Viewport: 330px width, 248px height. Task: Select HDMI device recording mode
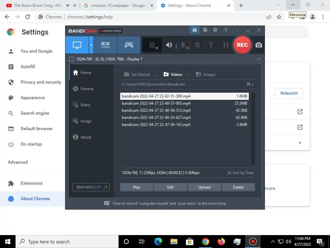click(105, 45)
